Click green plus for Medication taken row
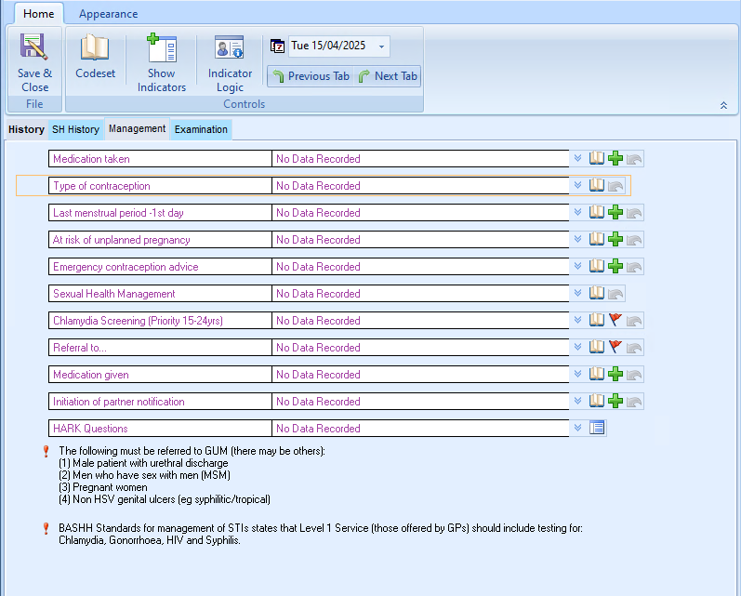This screenshot has height=596, width=741. tap(615, 158)
